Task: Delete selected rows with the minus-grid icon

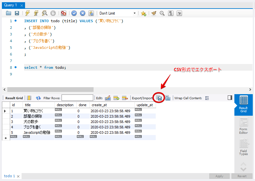Action: [x=125, y=98]
